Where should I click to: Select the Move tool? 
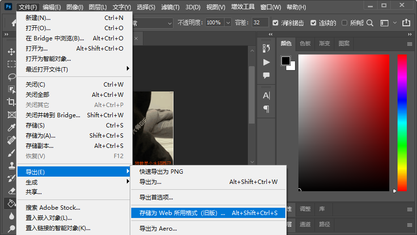point(11,52)
